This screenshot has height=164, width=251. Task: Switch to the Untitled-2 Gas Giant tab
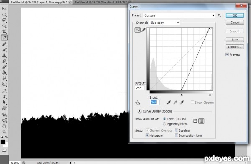pyautogui.click(x=100, y=2)
